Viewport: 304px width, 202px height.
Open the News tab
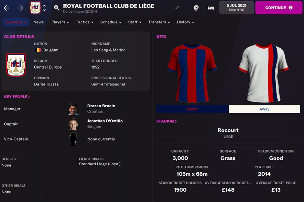point(39,22)
